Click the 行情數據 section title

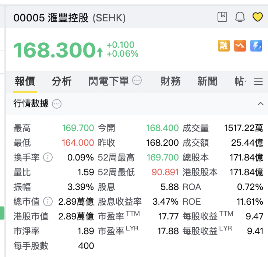pyautogui.click(x=31, y=103)
